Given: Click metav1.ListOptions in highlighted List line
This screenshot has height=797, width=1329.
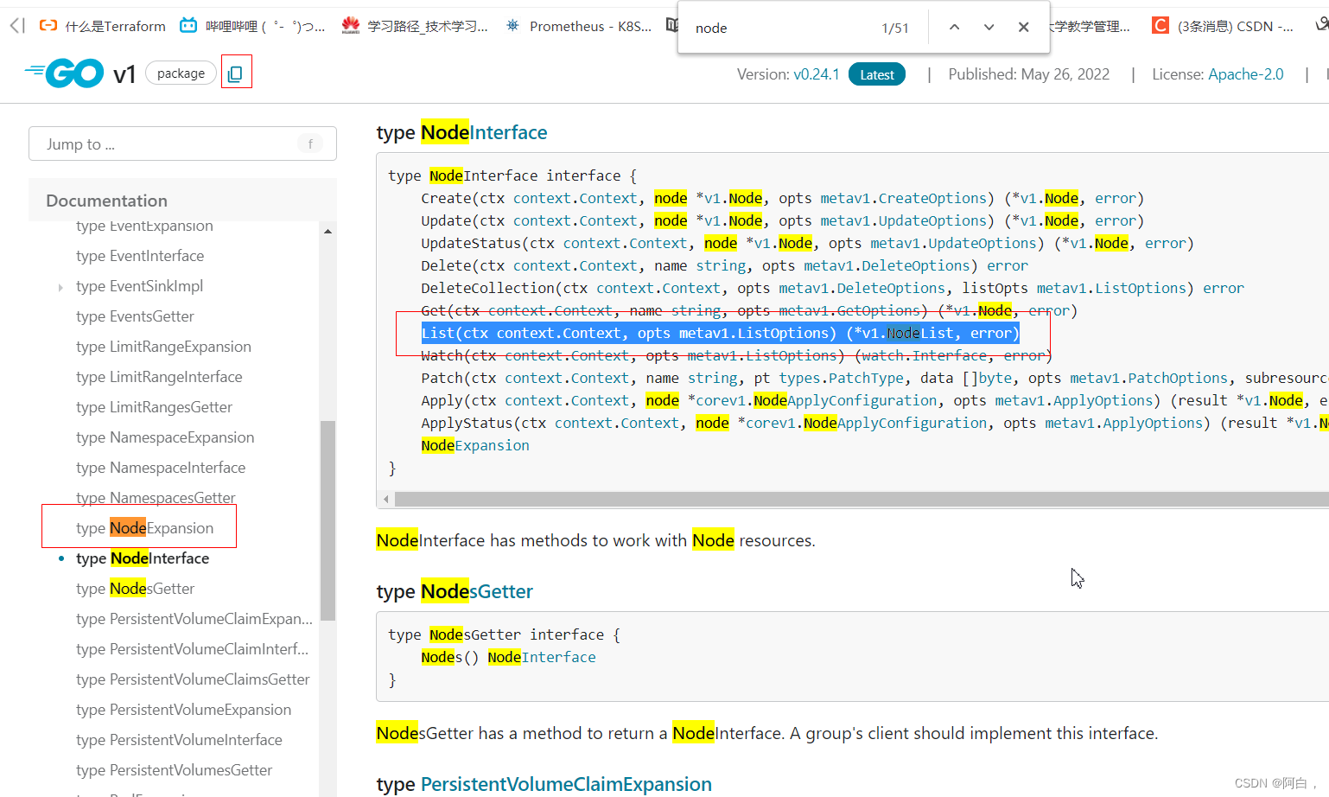Looking at the screenshot, I should click(x=754, y=333).
